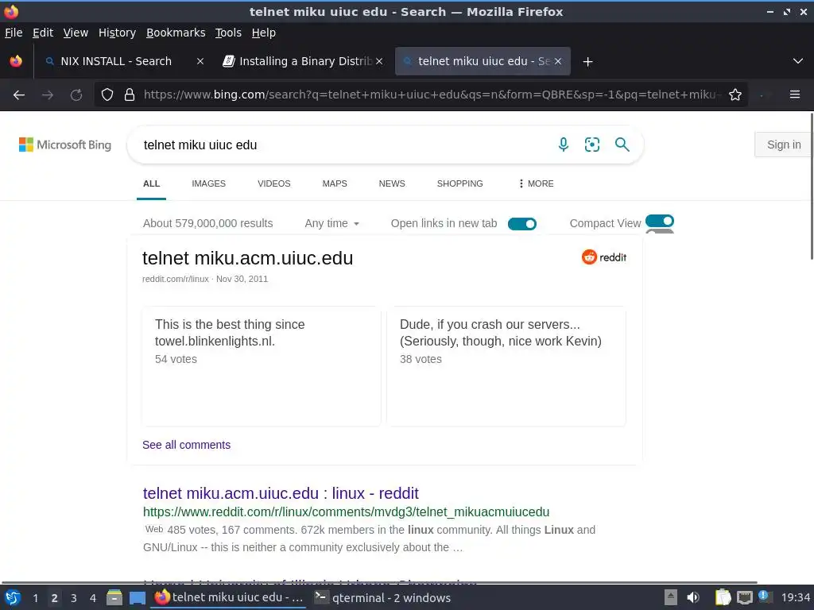This screenshot has width=814, height=610.
Task: Select the VIDEOS search tab
Action: pos(274,183)
